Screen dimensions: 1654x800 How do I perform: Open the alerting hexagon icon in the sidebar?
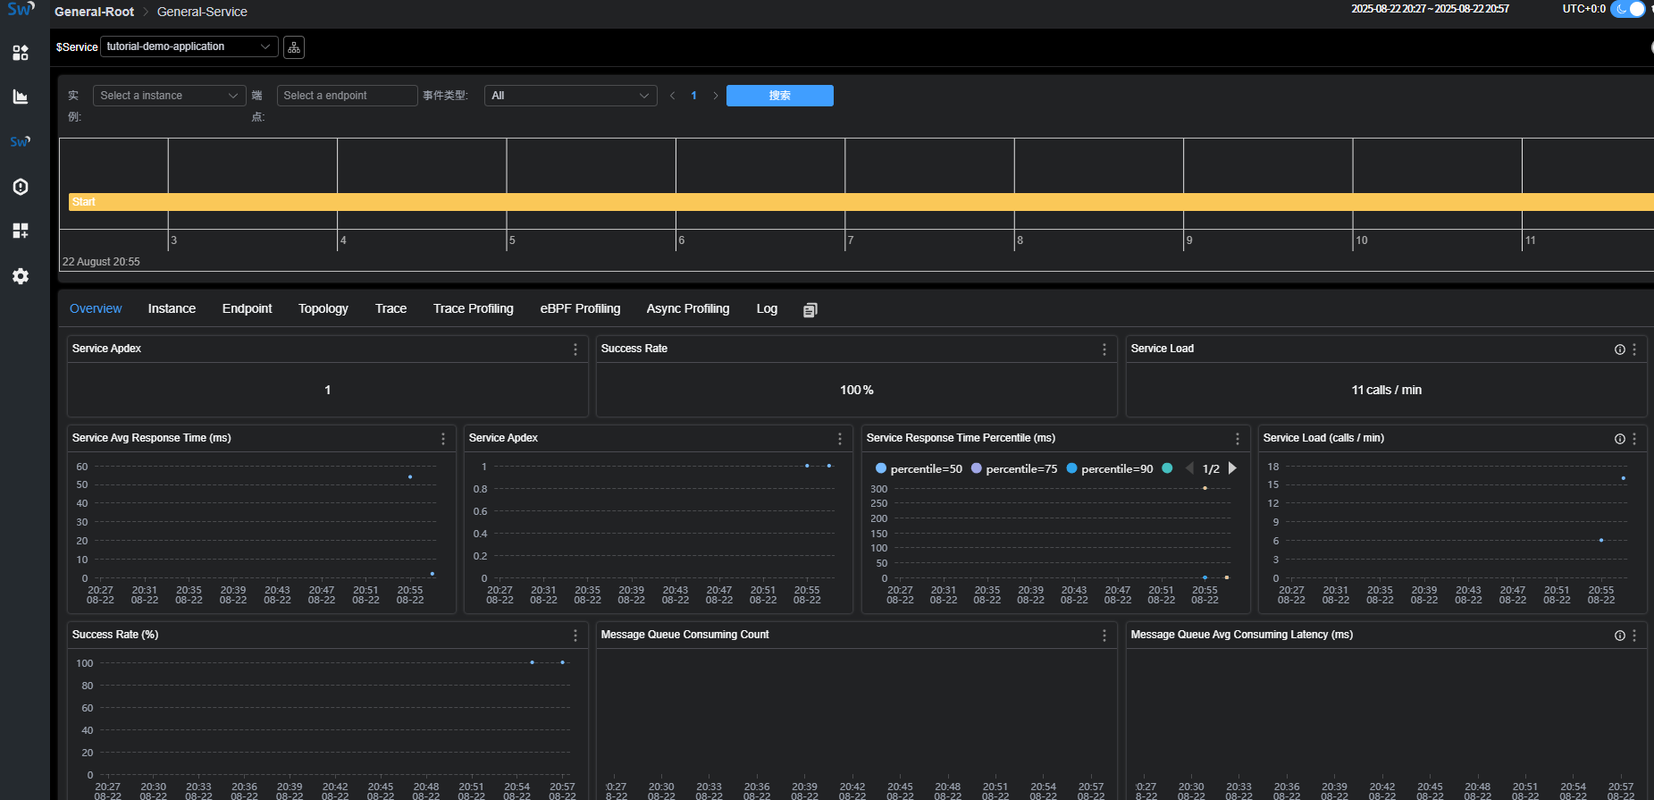[x=21, y=187]
